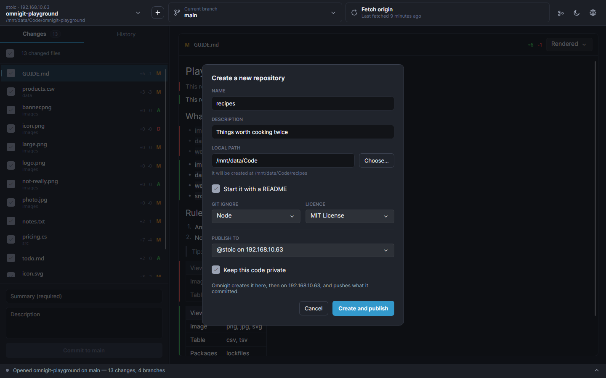Click the Summary (required) field
Screen dimensions: 606x378
(x=84, y=296)
